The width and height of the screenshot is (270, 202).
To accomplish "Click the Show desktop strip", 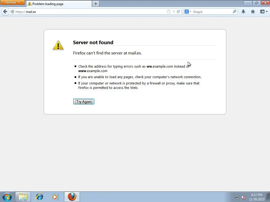I will (268, 197).
